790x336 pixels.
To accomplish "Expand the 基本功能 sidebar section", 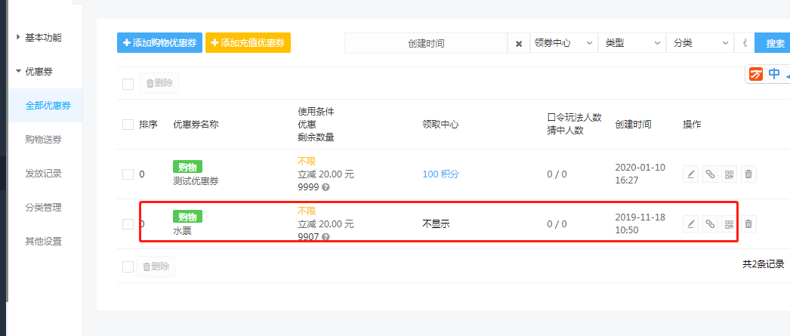I will [43, 37].
